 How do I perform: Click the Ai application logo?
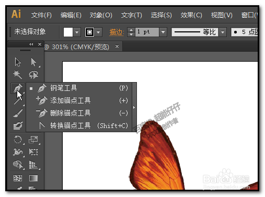(16, 14)
